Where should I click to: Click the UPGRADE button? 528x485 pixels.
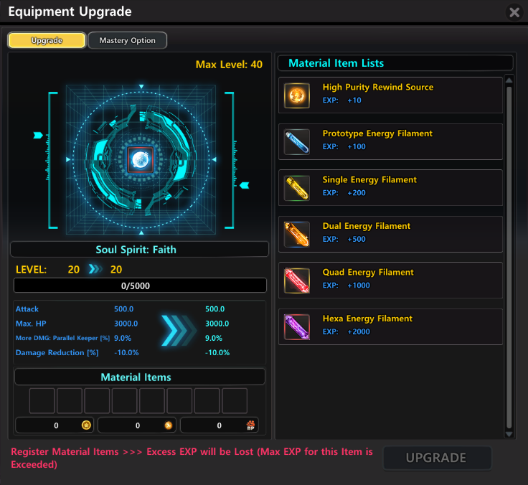[436, 458]
